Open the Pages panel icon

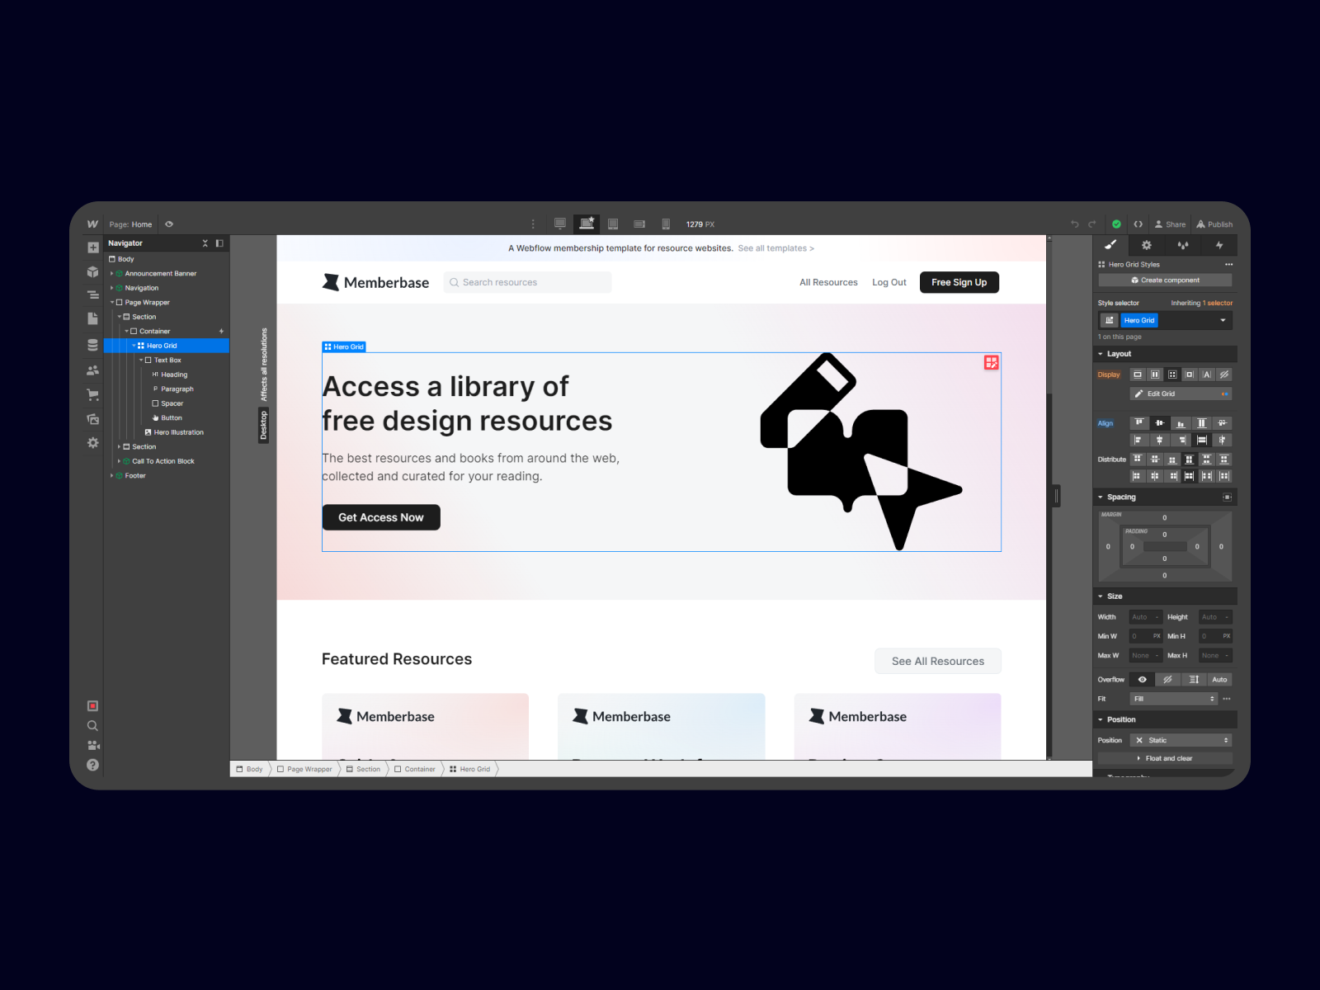(93, 318)
